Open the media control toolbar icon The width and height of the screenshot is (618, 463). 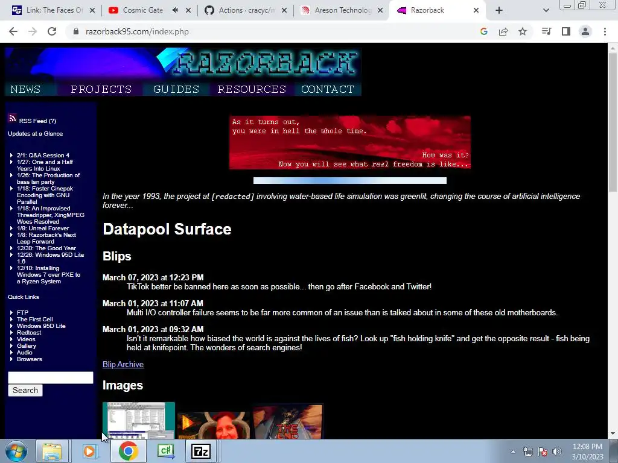pyautogui.click(x=546, y=31)
